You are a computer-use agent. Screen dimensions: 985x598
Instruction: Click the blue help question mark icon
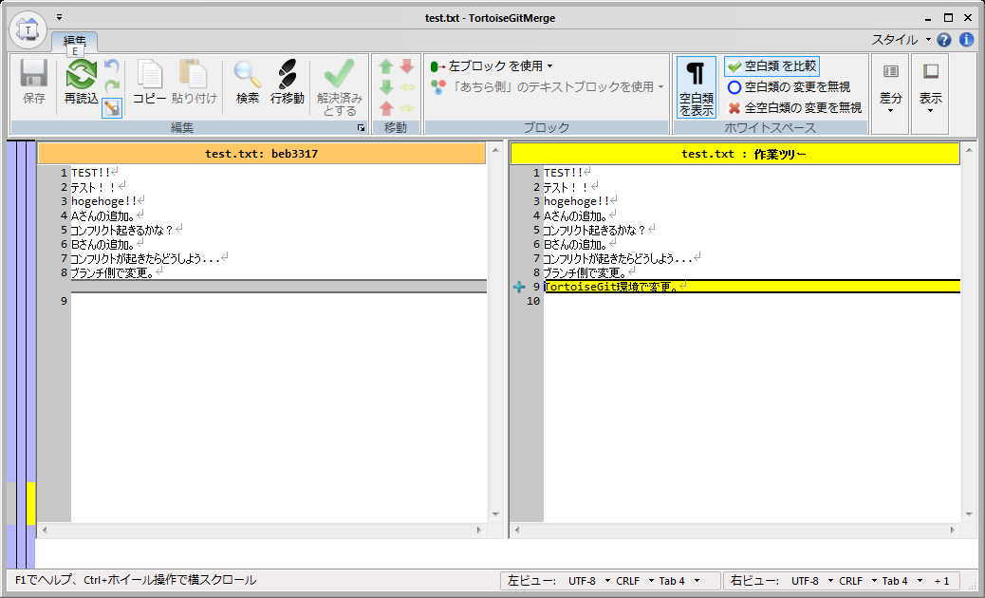(x=944, y=40)
